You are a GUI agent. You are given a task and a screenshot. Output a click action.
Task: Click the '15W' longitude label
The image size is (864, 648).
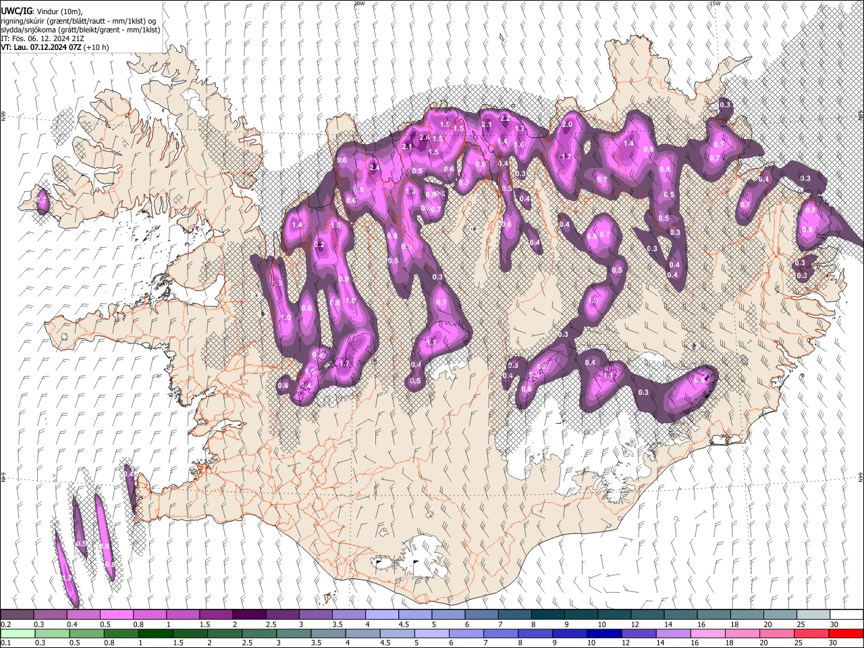[x=715, y=3]
